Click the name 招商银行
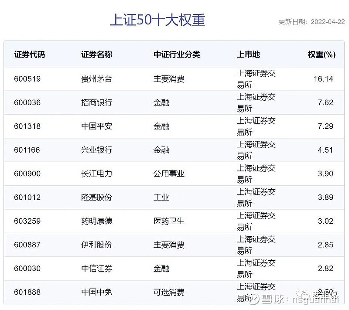 [96, 102]
